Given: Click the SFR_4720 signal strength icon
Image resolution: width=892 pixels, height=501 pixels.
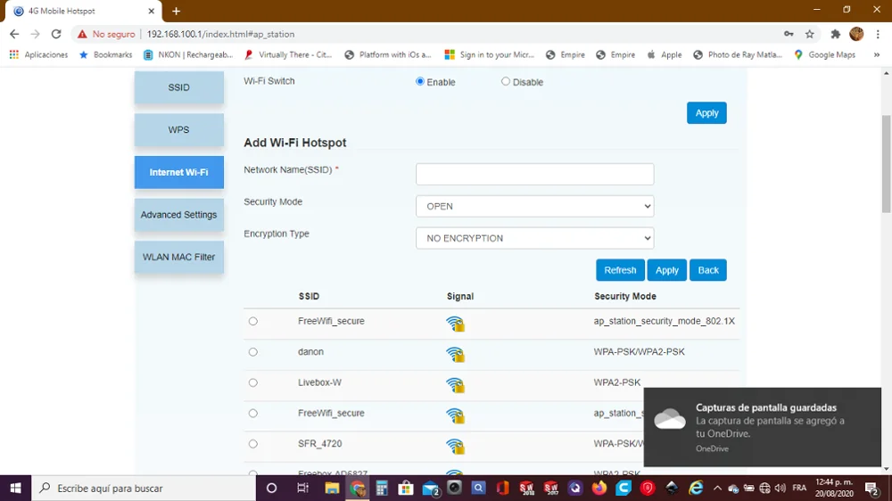Looking at the screenshot, I should click(455, 447).
